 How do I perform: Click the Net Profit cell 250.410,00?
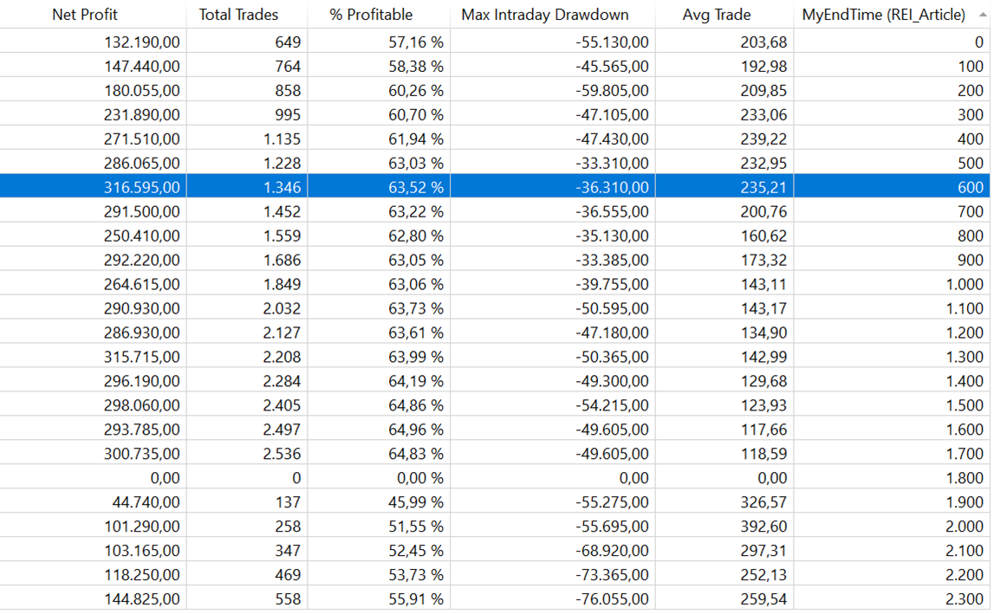(142, 236)
